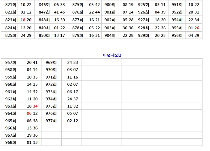Click the 이월제외2 heading text

[x=112, y=55]
